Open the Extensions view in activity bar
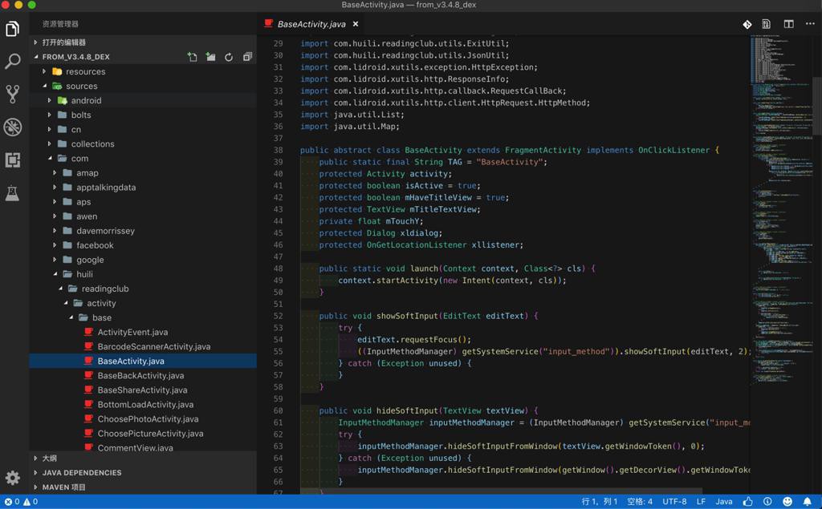Image resolution: width=822 pixels, height=509 pixels. click(13, 160)
